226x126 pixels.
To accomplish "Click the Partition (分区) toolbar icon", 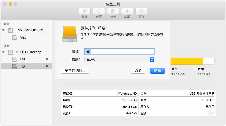I will (x=99, y=11).
